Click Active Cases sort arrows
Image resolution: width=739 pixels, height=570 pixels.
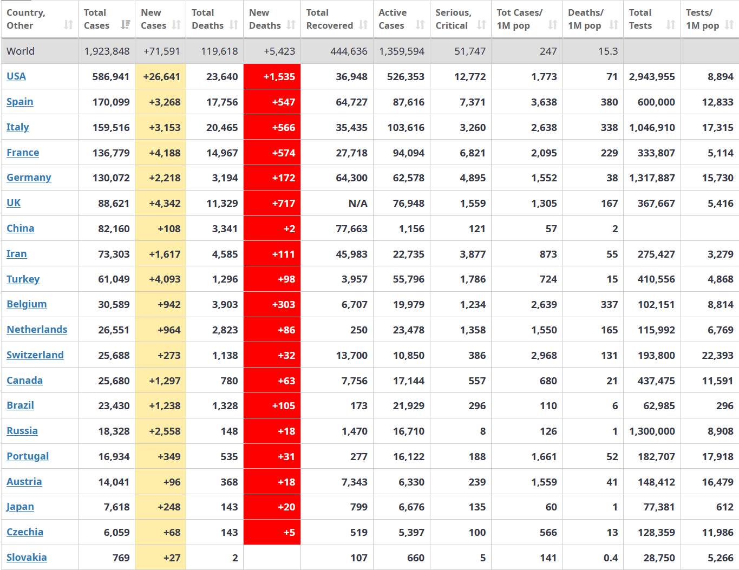(420, 25)
